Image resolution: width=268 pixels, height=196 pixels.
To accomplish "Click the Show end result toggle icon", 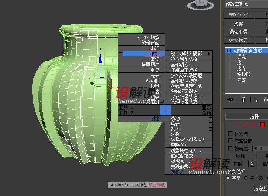I will 243,99.
